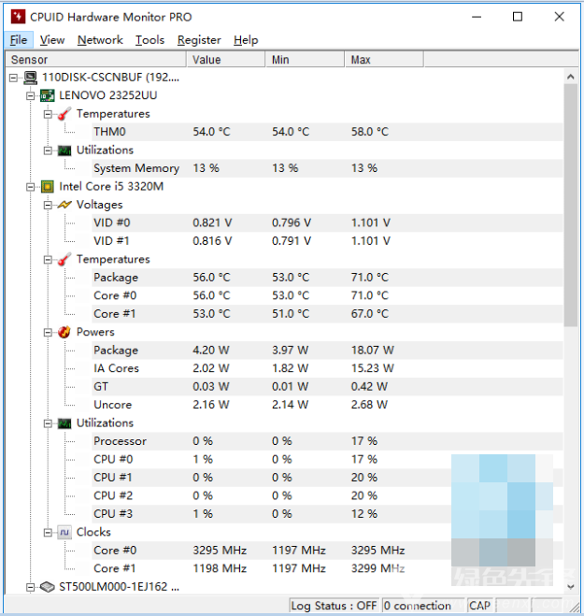Click thermometer icon under Intel Core i5
584x616 pixels.
click(64, 259)
